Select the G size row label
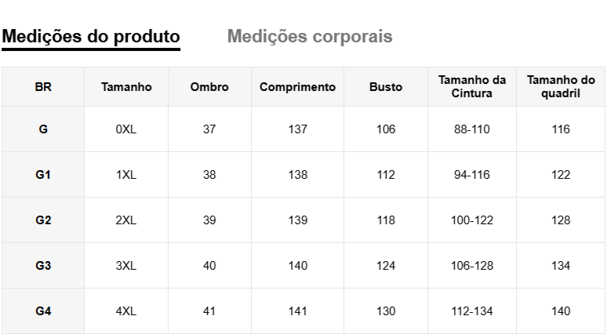 [x=43, y=129]
